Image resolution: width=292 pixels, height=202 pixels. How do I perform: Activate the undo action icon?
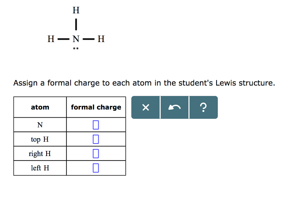tap(174, 107)
